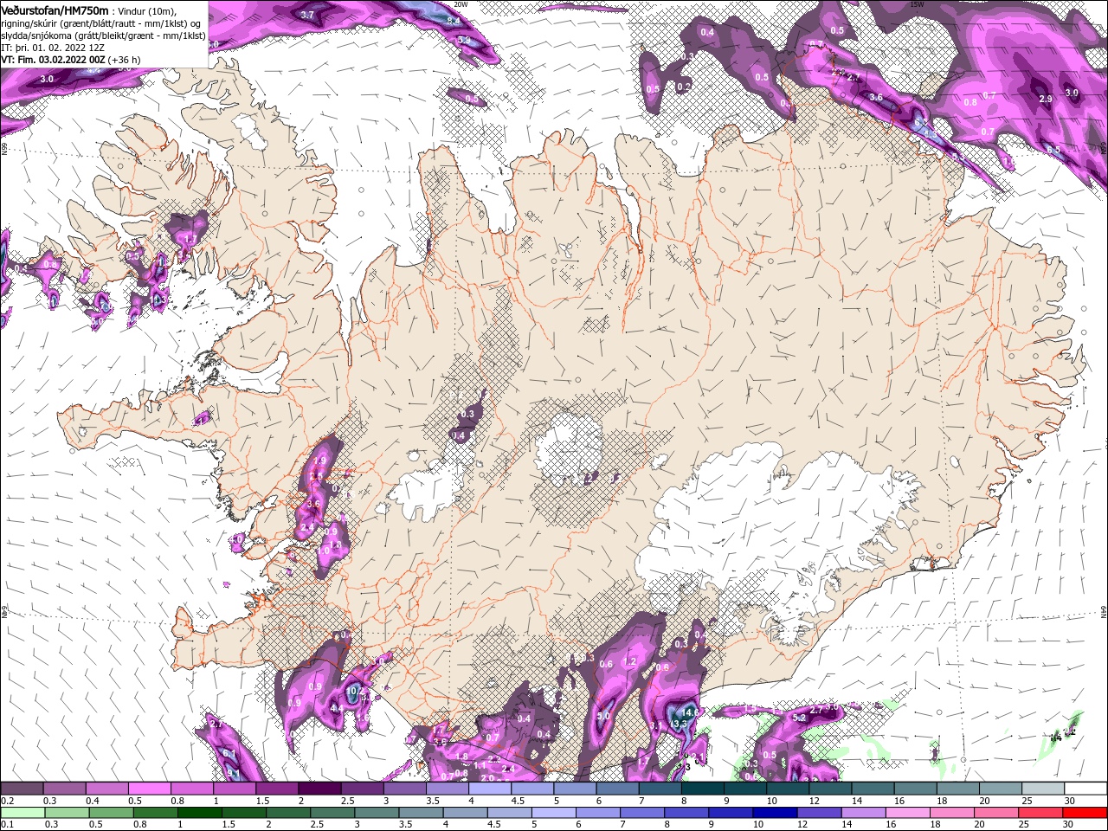Pick the bright red 30 legend swatch

[x=1085, y=813]
